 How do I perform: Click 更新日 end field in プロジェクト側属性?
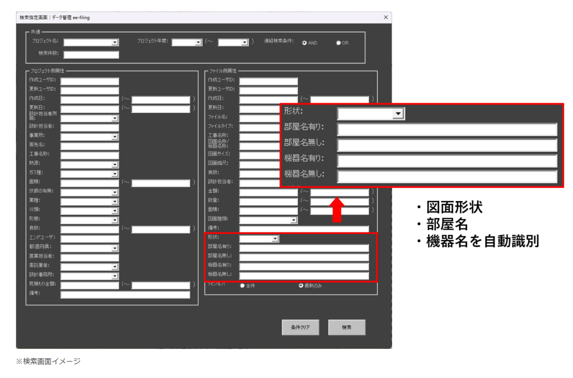pos(161,109)
